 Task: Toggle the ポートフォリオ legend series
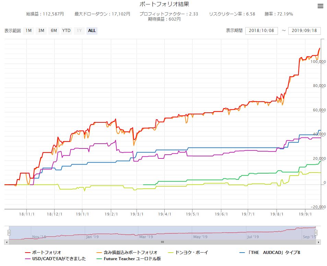coord(43,252)
